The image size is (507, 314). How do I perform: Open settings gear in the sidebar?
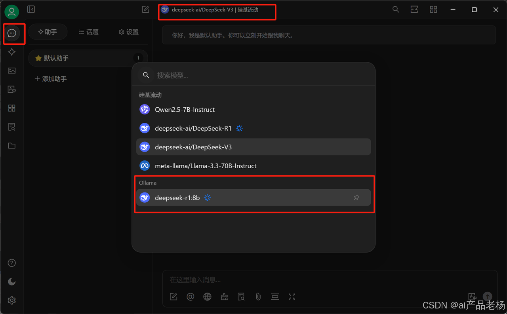(12, 301)
